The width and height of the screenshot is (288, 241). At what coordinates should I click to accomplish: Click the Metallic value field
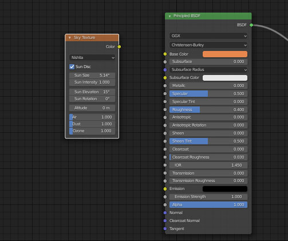[208, 86]
